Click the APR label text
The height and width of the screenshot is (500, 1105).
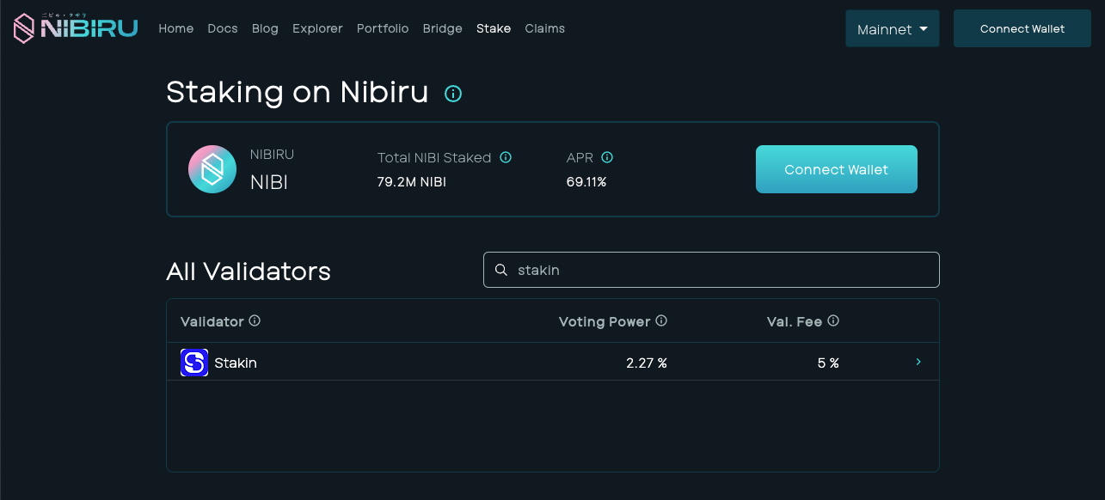click(x=580, y=158)
